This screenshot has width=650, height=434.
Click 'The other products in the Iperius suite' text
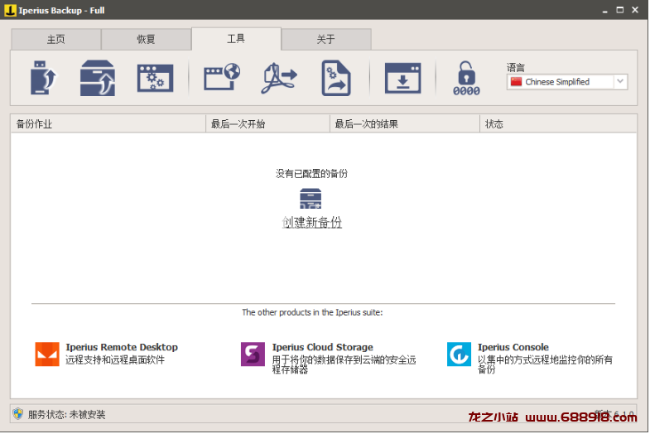312,312
